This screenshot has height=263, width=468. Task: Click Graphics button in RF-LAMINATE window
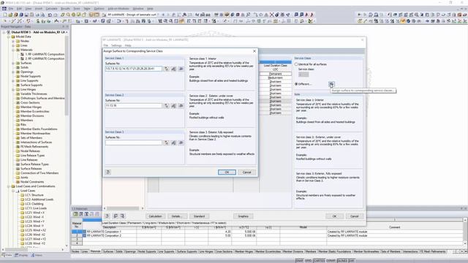tap(243, 216)
